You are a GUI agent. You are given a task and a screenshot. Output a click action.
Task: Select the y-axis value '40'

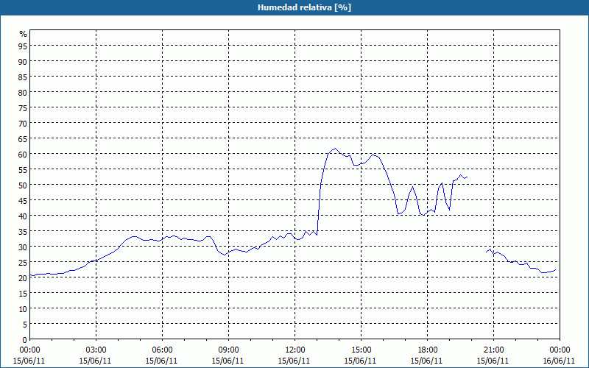23,216
